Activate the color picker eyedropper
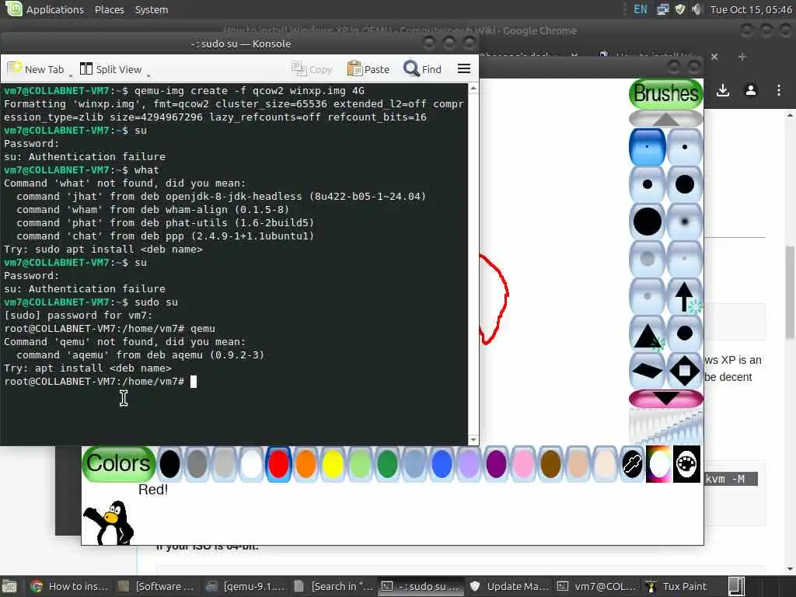 click(x=632, y=464)
